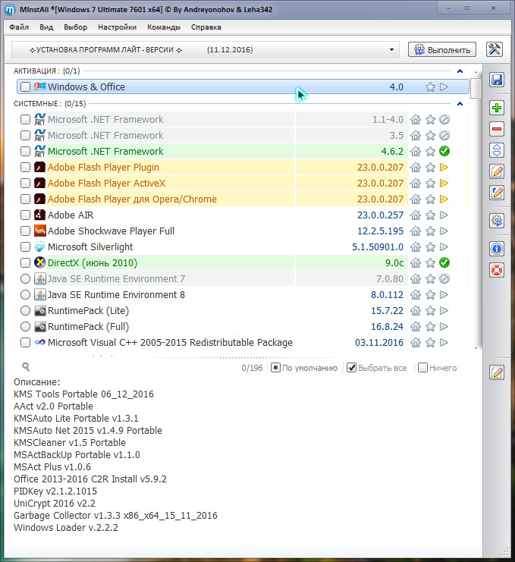Click the second blue-pencil edit icon in sidebar
The image size is (515, 562).
[x=497, y=193]
